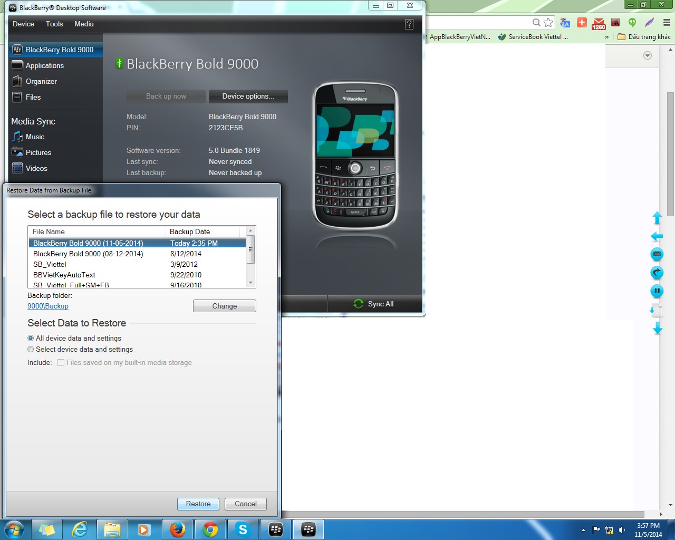Select the SB_Viettel backup file row
The image size is (675, 540).
tap(50, 264)
